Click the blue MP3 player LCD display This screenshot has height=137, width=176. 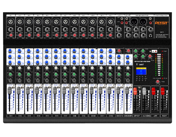pyautogui.click(x=141, y=71)
